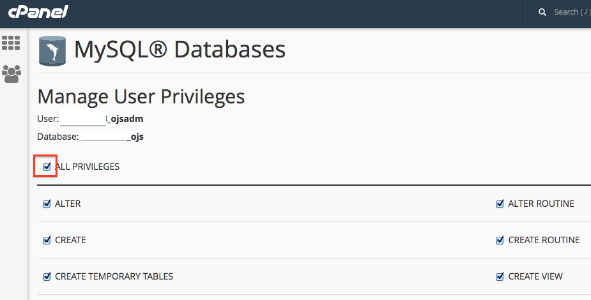The height and width of the screenshot is (300, 591).
Task: Toggle the CREATE ROUTINE checkbox
Action: tap(500, 240)
